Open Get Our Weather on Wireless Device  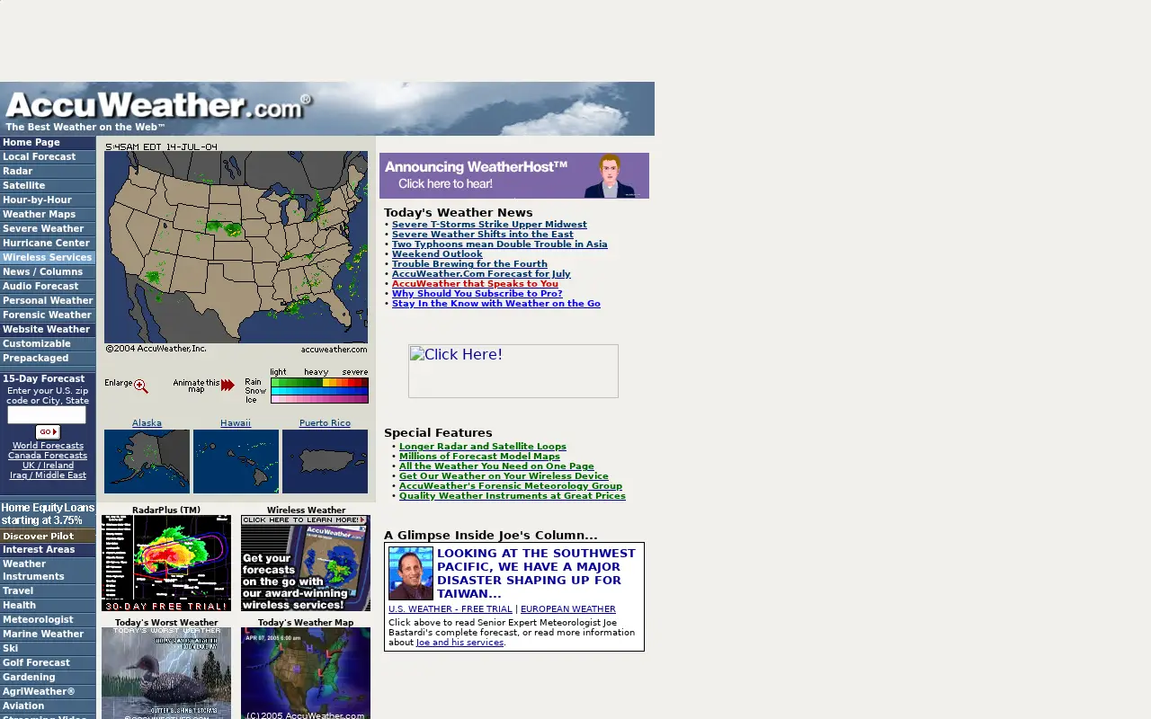[504, 476]
